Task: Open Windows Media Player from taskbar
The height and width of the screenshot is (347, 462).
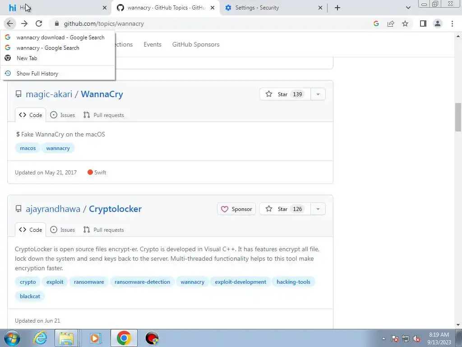Action: click(95, 338)
